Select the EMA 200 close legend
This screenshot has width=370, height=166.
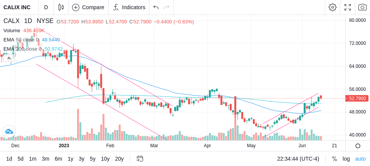pyautogui.click(x=22, y=49)
